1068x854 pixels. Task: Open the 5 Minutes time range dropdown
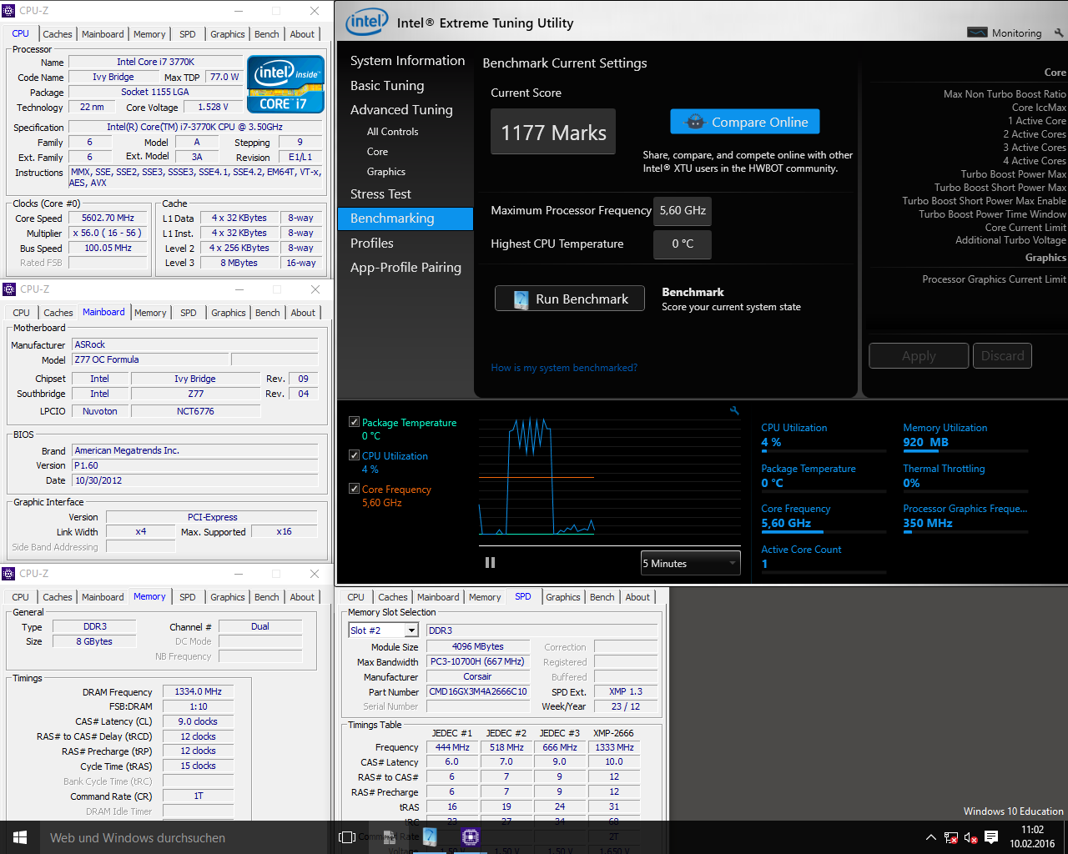(x=690, y=563)
